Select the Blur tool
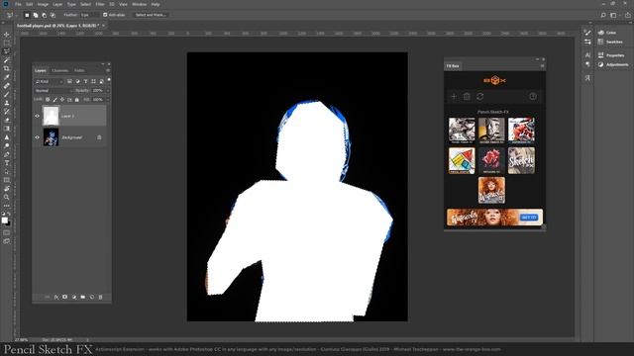 pyautogui.click(x=7, y=137)
